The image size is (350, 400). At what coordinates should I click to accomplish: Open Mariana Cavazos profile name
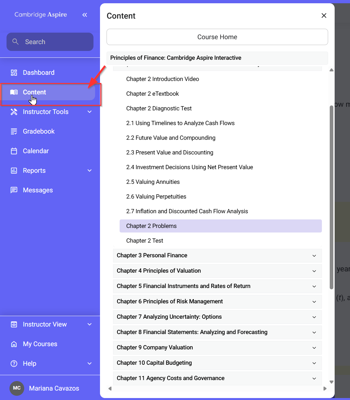click(x=54, y=388)
